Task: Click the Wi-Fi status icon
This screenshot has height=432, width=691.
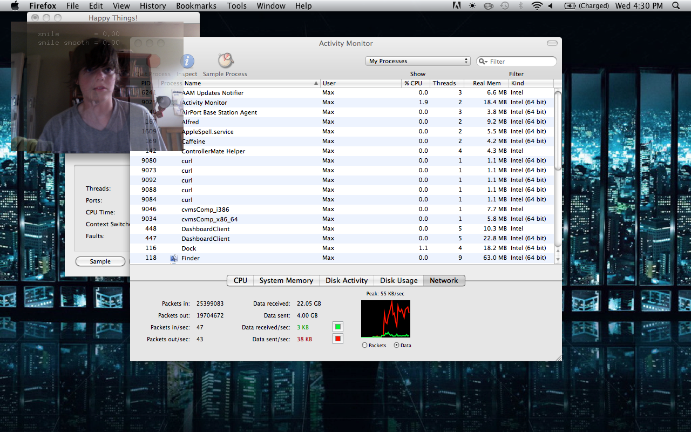Action: coord(536,6)
